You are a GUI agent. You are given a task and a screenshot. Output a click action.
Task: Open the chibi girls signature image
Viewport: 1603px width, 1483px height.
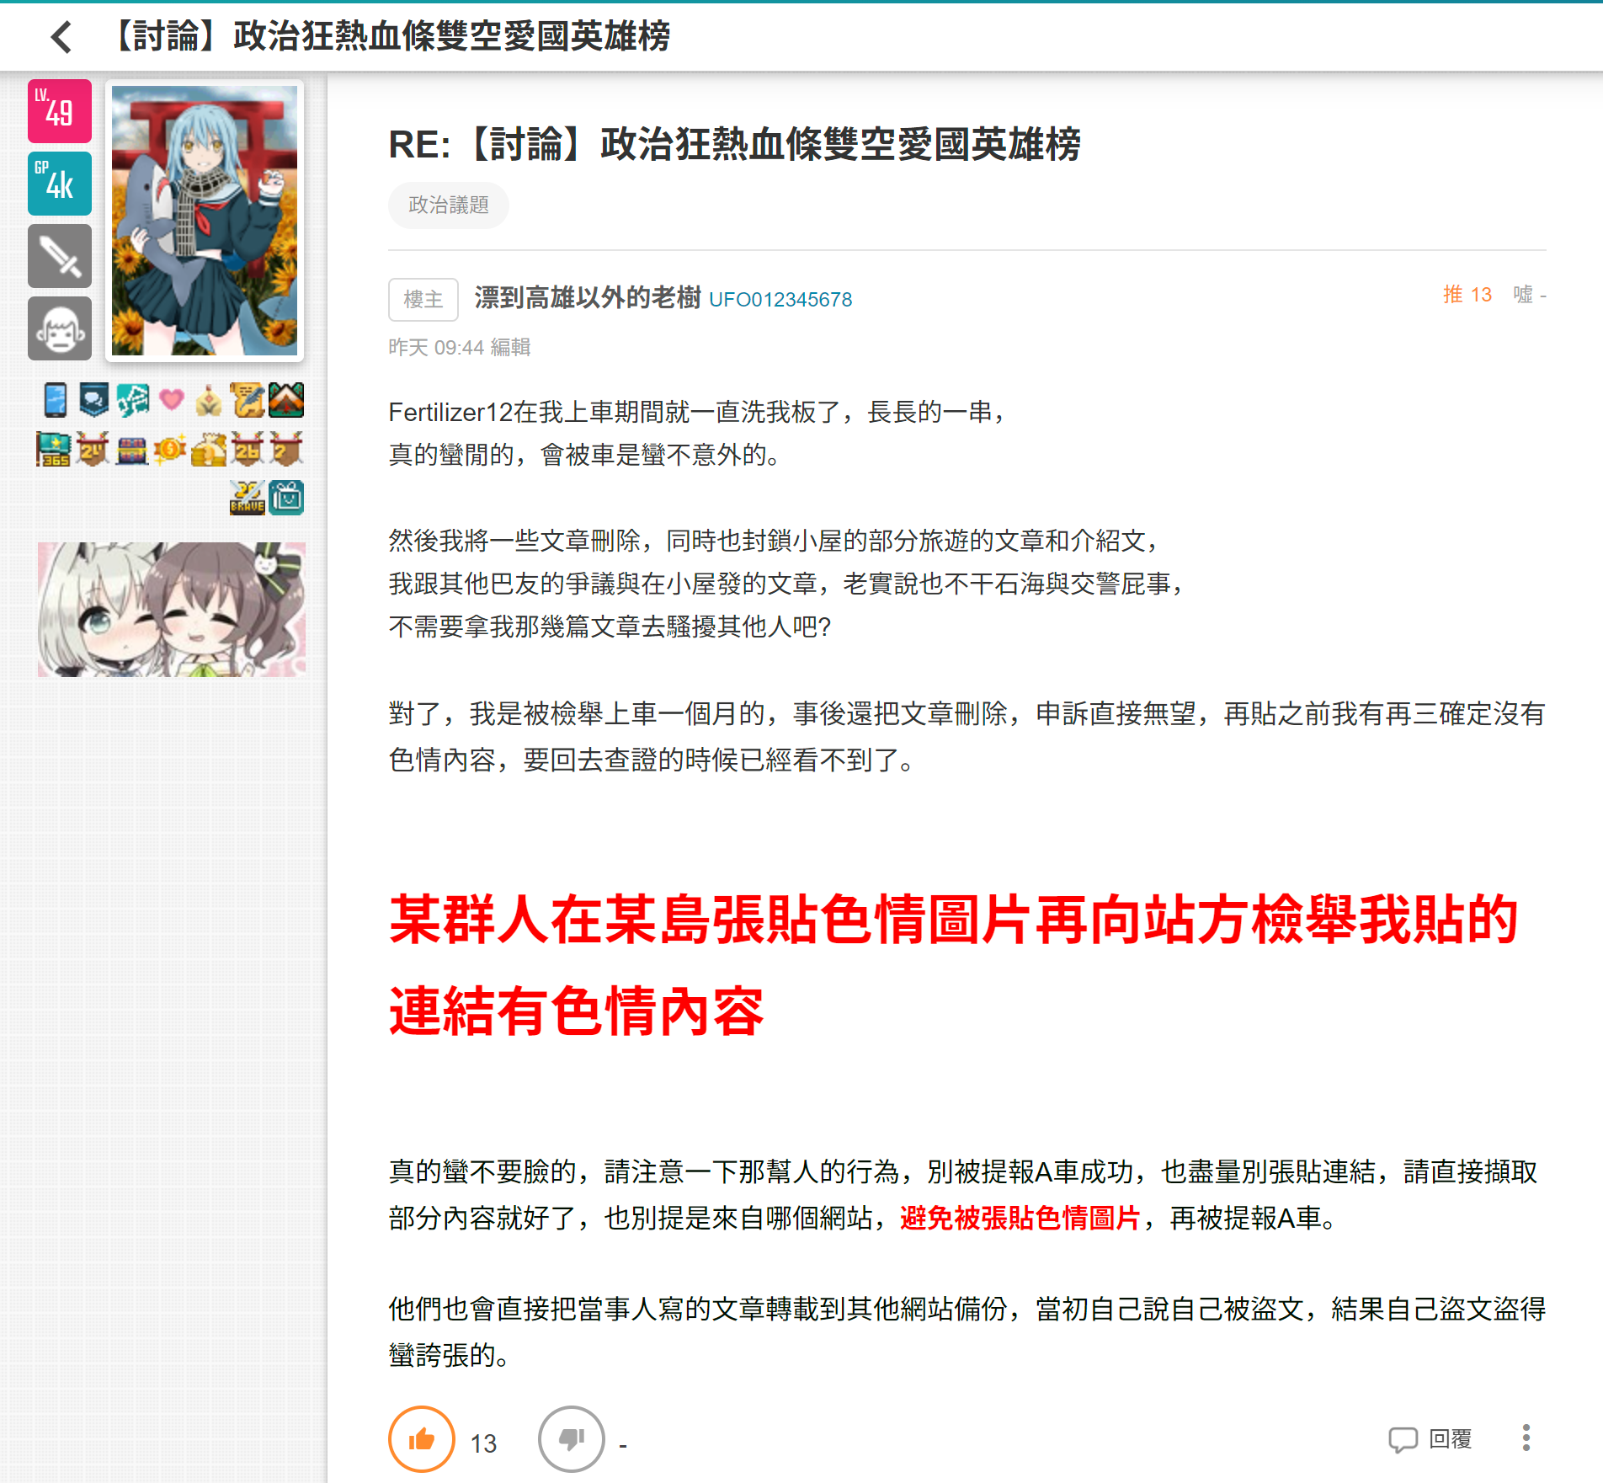[172, 610]
